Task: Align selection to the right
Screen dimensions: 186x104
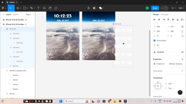Action: [164, 20]
